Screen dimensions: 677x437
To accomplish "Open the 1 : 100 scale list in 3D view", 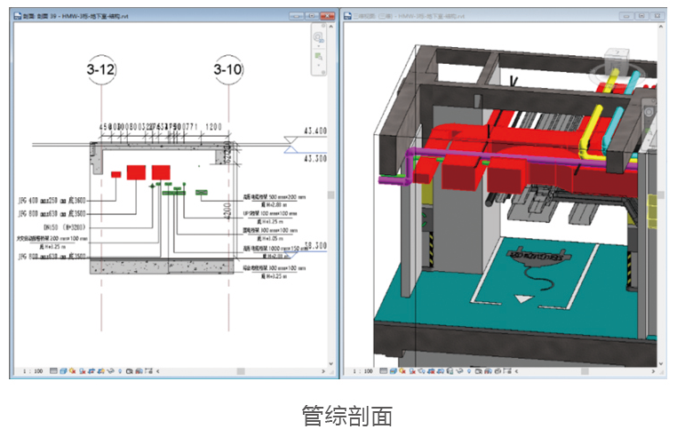I will [x=362, y=371].
